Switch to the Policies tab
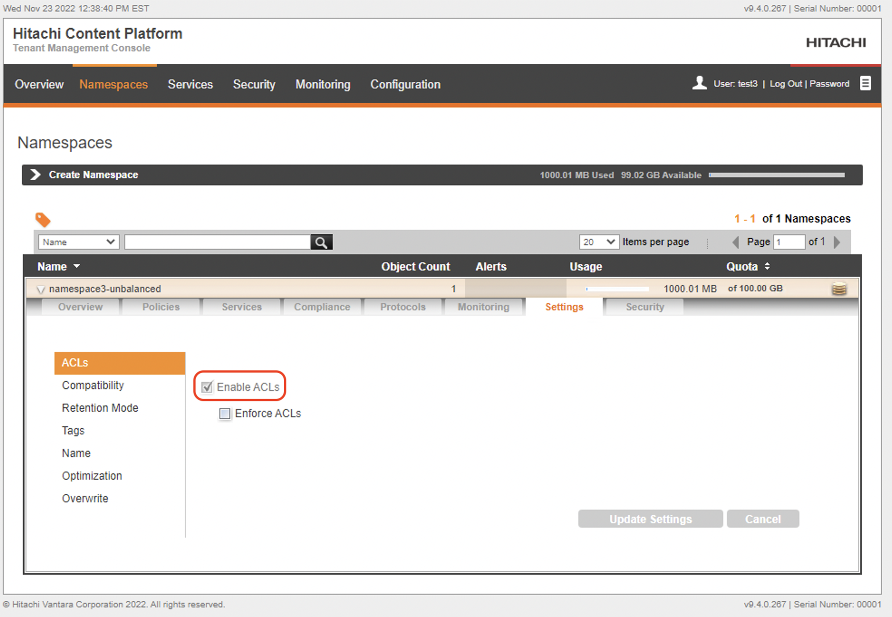The image size is (892, 617). (161, 307)
